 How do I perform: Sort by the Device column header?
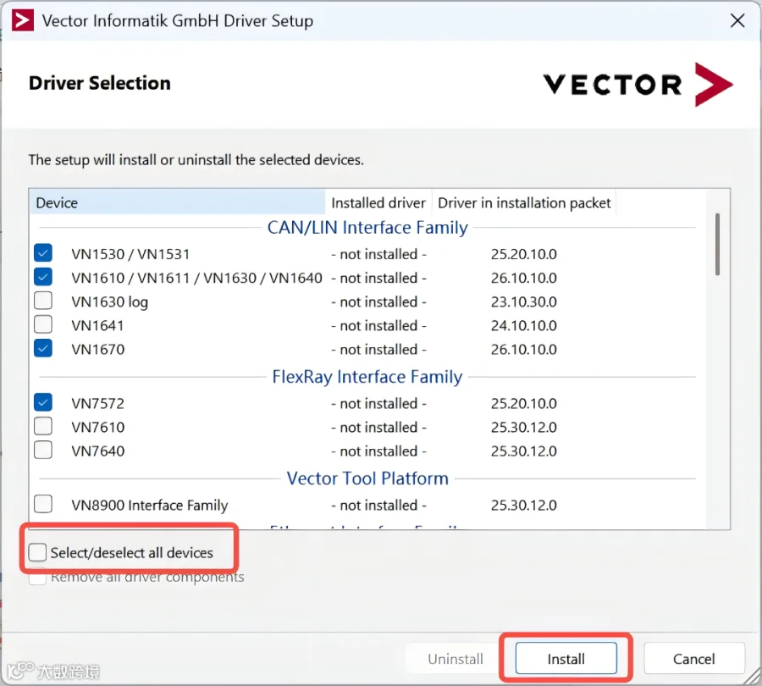[178, 202]
